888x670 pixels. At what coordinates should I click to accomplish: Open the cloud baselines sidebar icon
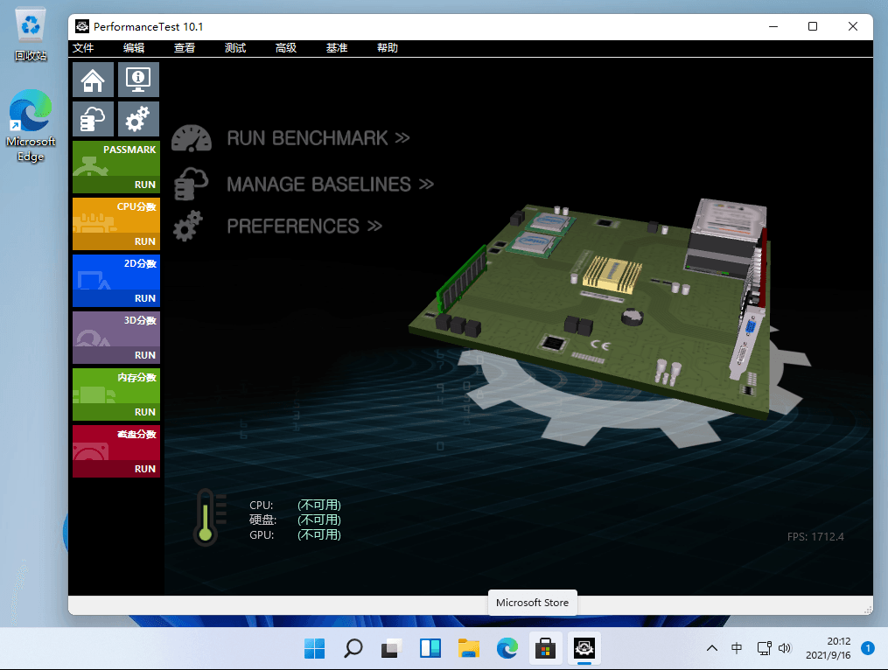pyautogui.click(x=93, y=119)
